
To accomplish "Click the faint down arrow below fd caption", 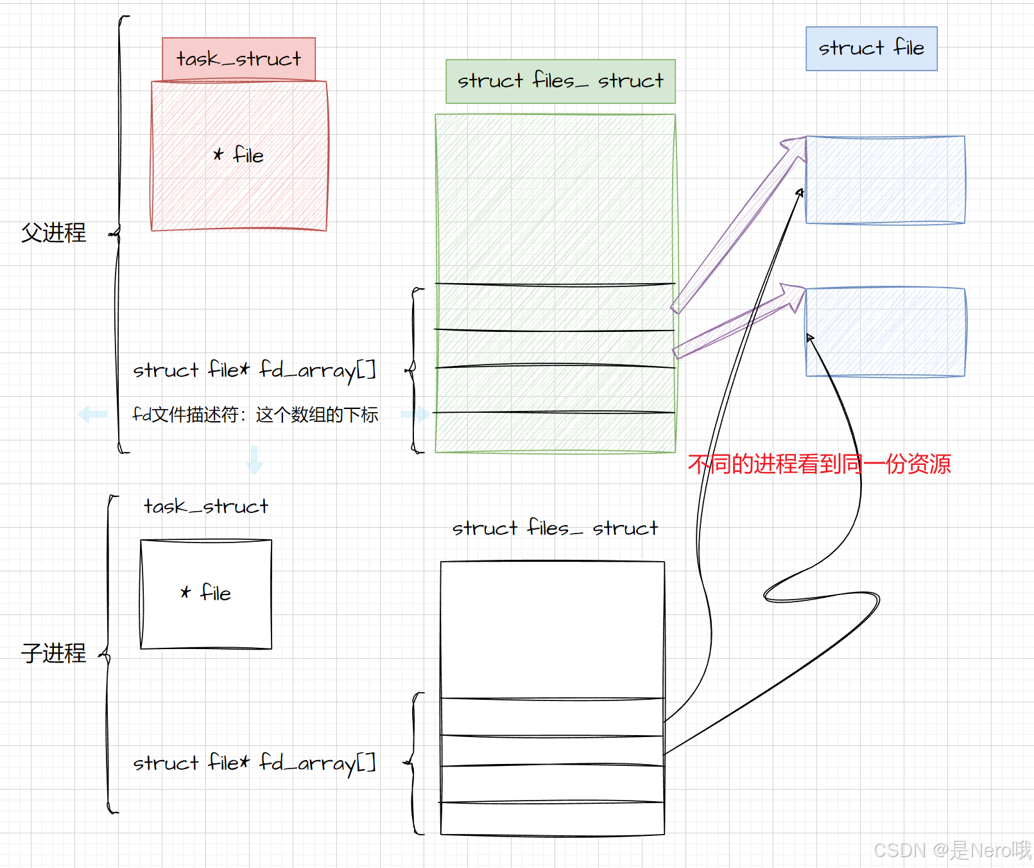I will pyautogui.click(x=255, y=460).
